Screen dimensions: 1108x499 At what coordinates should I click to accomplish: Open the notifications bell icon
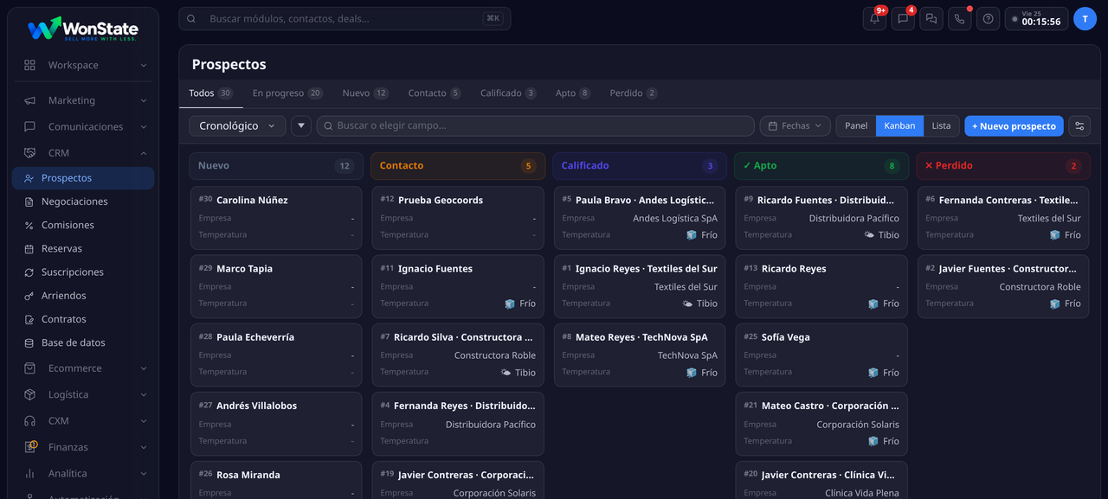pyautogui.click(x=874, y=19)
